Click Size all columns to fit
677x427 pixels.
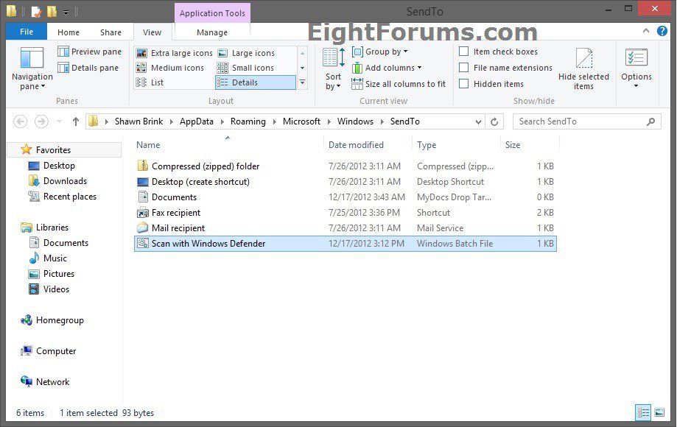click(x=399, y=84)
